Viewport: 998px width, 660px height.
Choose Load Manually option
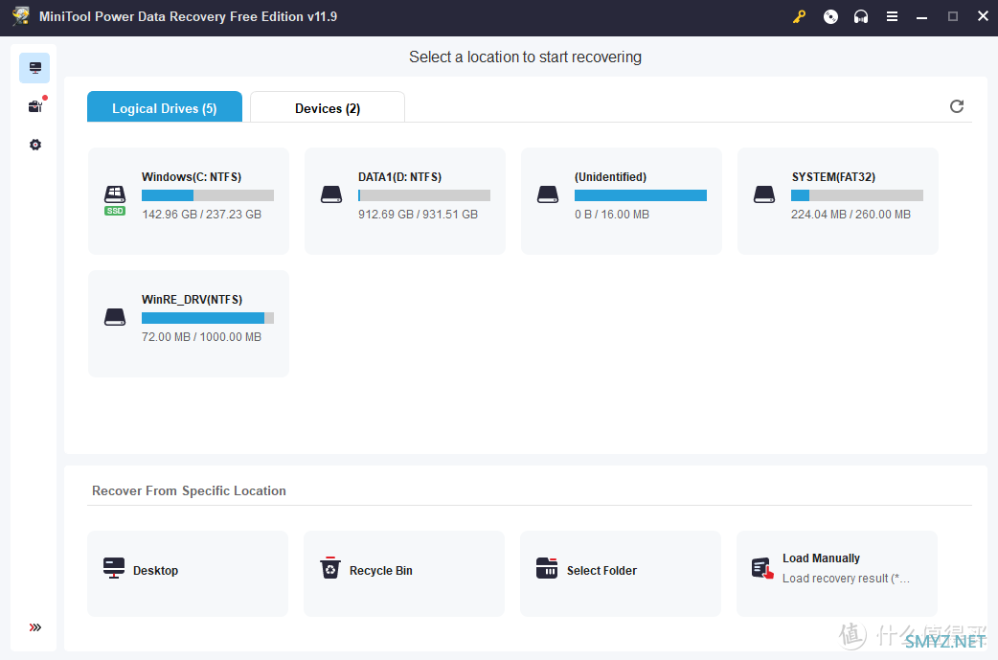pyautogui.click(x=837, y=574)
